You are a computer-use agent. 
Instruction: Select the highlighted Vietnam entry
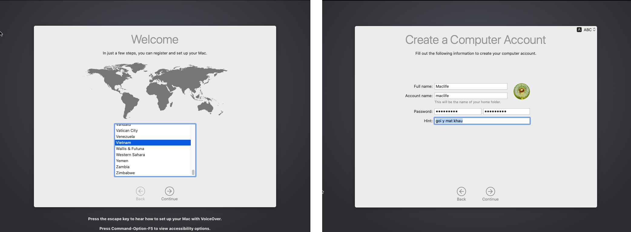(124, 143)
